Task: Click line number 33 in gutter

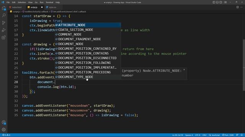Action: (x=16, y=106)
